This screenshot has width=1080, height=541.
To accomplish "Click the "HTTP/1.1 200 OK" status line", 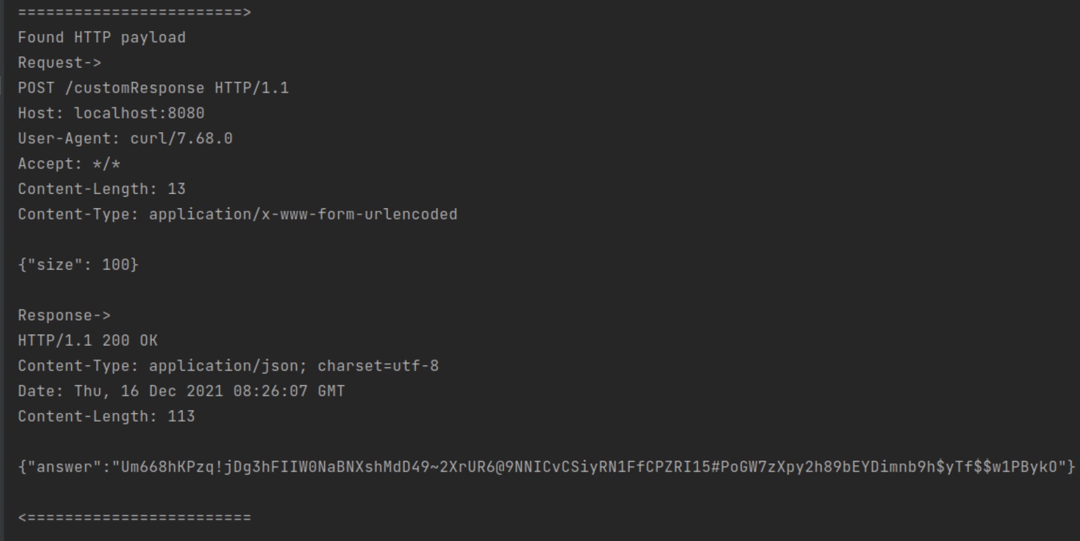I will pyautogui.click(x=87, y=340).
